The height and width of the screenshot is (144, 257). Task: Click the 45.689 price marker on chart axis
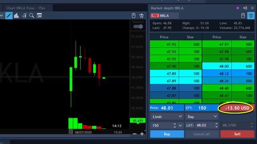(138, 121)
